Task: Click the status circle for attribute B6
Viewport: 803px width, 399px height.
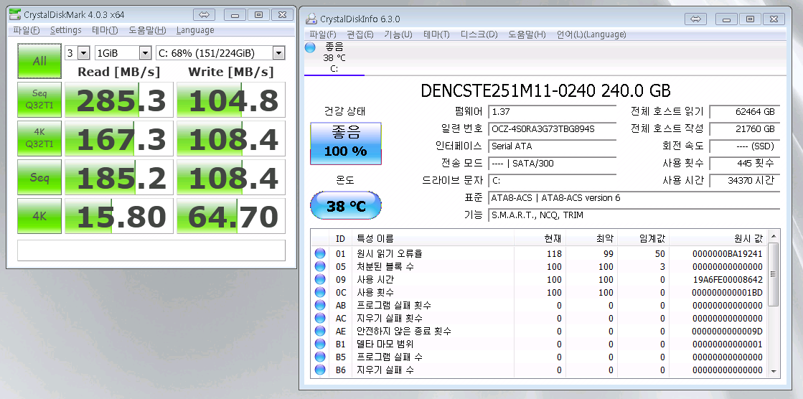Action: coord(320,370)
